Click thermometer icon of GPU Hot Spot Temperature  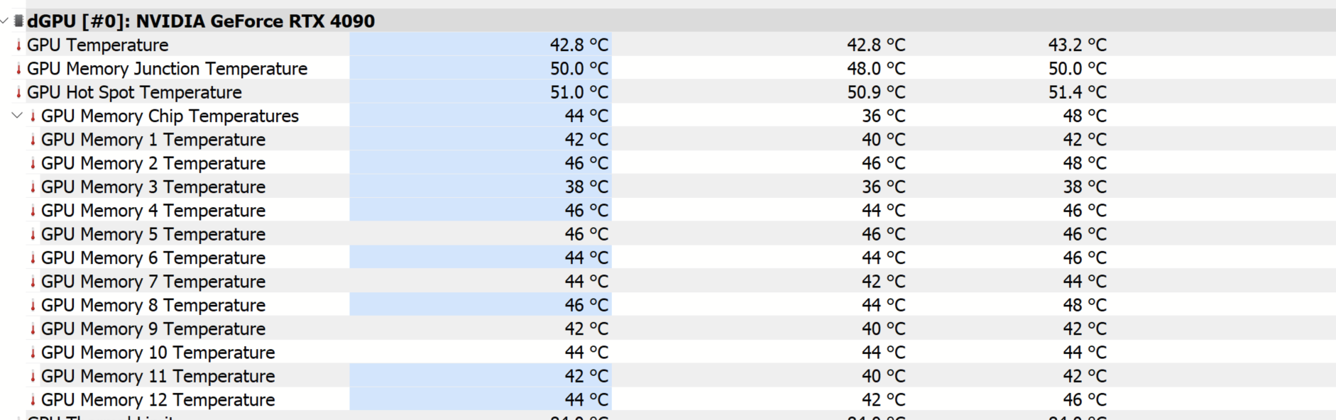(18, 92)
